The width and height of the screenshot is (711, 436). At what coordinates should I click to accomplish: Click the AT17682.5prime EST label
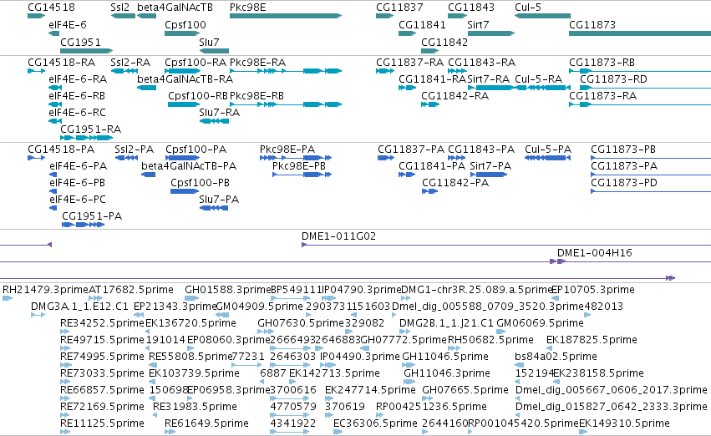(131, 290)
